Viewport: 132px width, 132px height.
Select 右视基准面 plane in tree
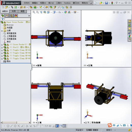(11, 39)
